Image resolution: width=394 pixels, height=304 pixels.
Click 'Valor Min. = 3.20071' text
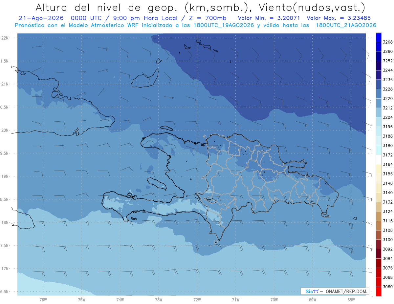[269, 18]
